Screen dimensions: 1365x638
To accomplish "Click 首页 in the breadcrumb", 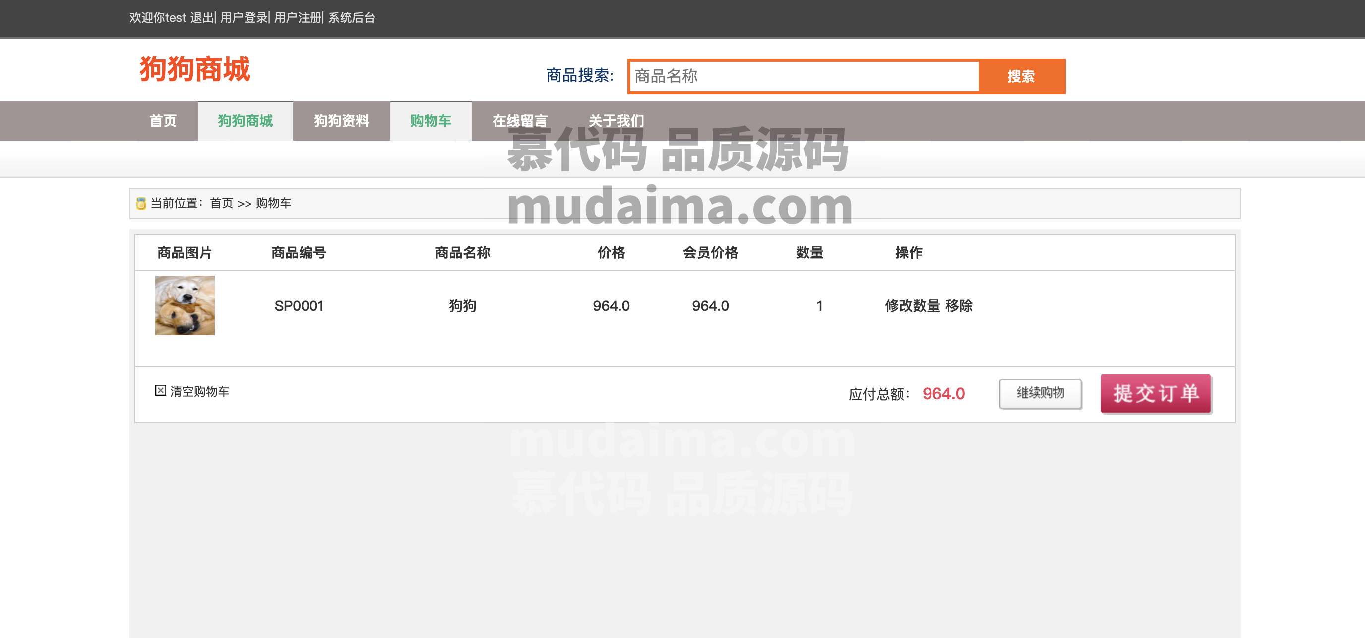I will [x=222, y=203].
